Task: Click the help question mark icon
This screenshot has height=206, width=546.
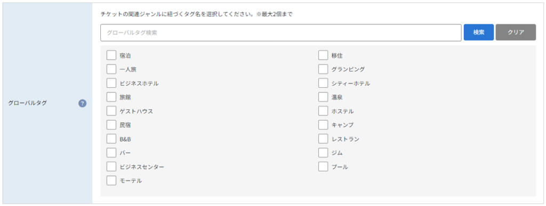Action: 82,103
